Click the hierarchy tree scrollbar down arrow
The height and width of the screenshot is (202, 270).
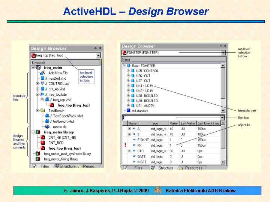(x=223, y=111)
